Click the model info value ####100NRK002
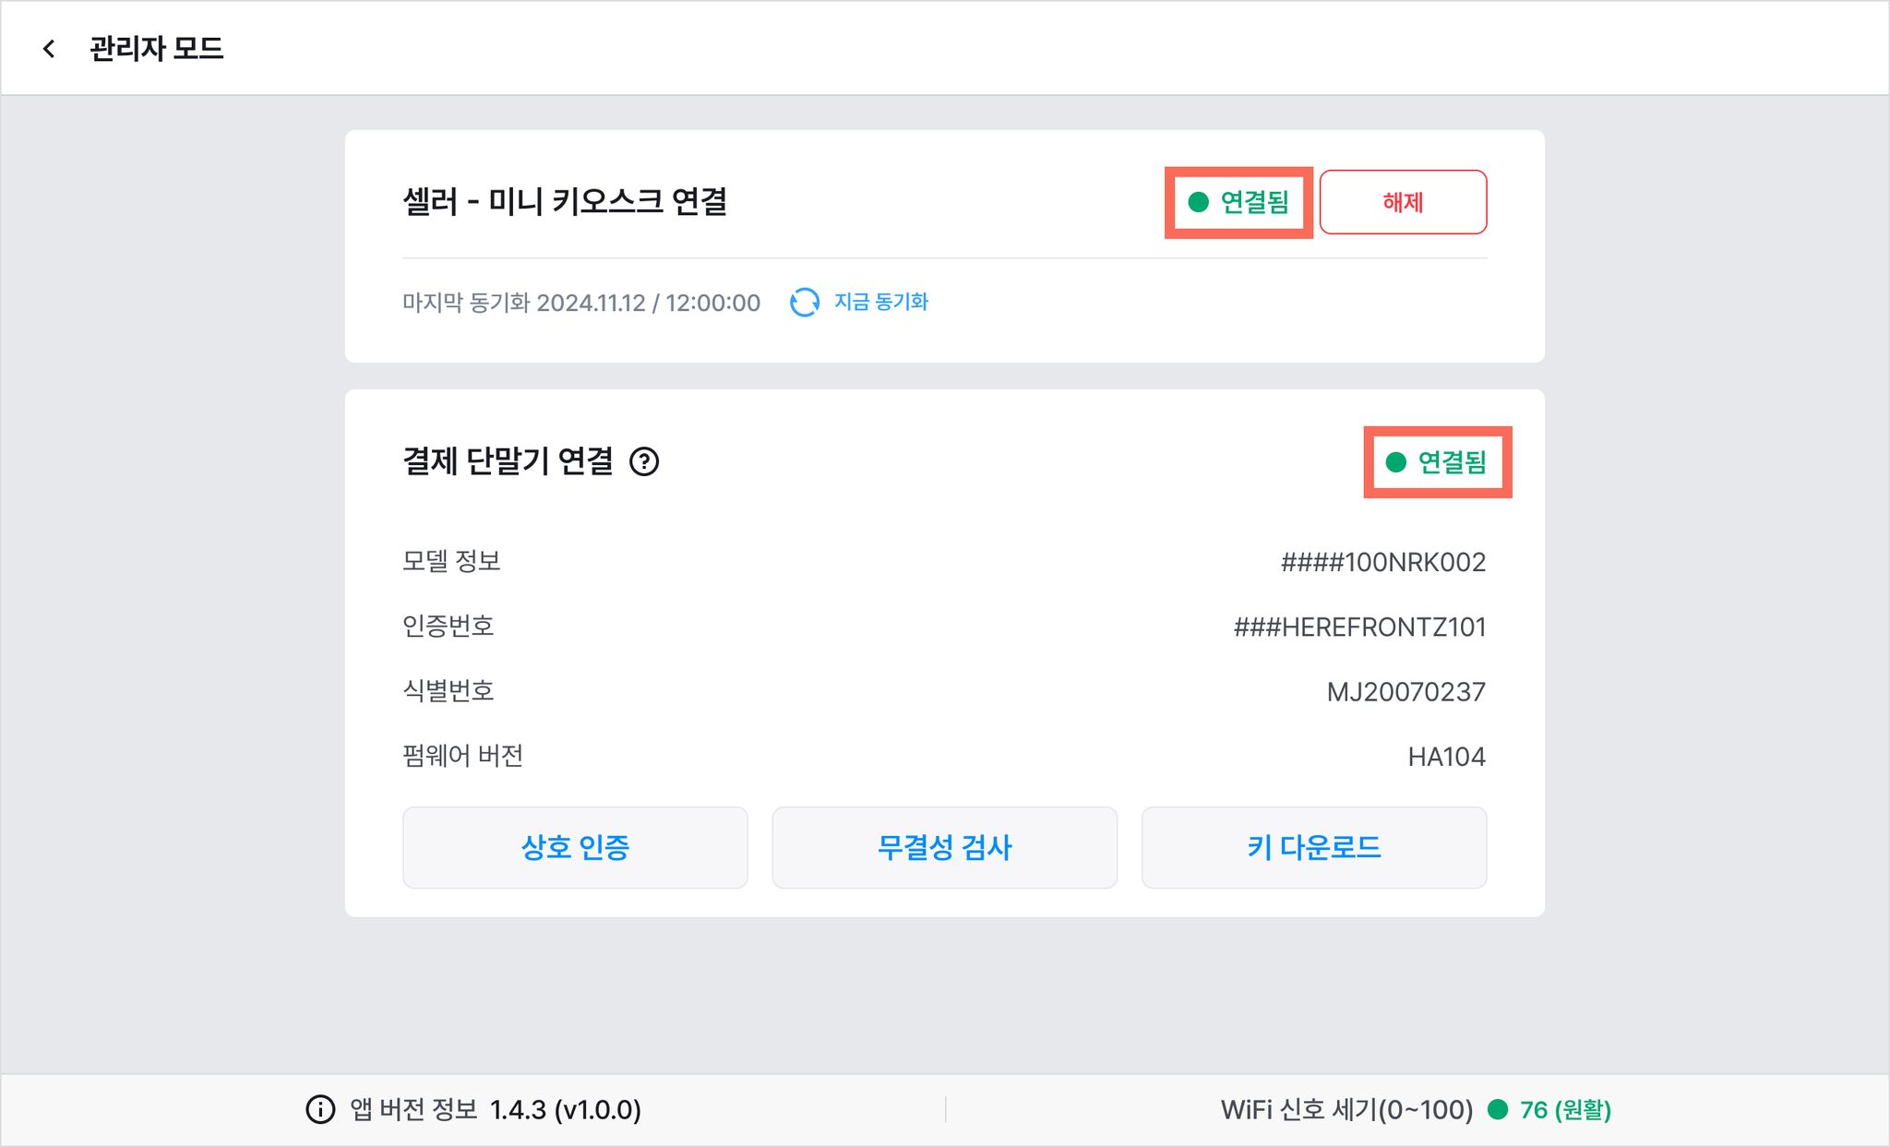 [1383, 562]
